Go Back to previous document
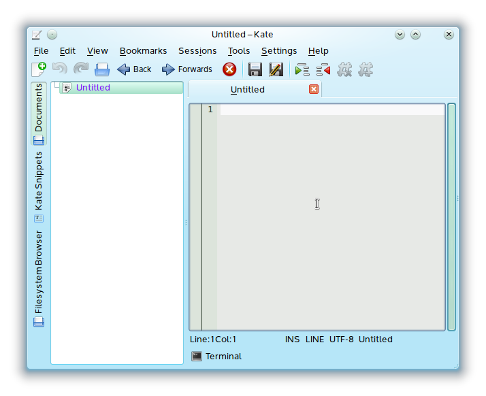The width and height of the screenshot is (486, 396). point(135,69)
